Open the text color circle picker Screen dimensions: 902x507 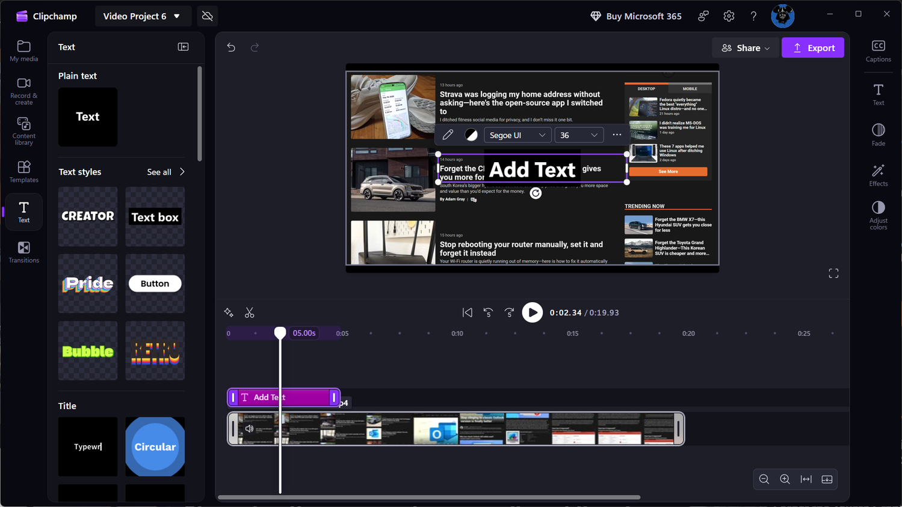471,135
